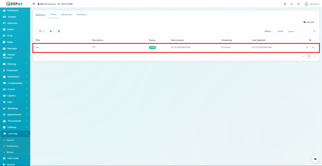
Task: Expand the Human Resource sidebar menu
Action: coord(15,56)
